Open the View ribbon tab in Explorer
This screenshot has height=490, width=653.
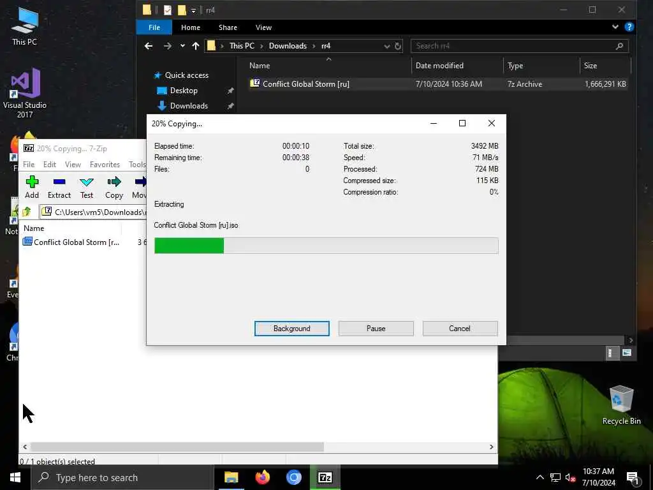(x=263, y=27)
